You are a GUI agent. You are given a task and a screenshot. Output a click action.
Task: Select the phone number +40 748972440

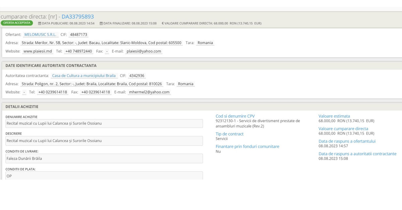(79, 51)
